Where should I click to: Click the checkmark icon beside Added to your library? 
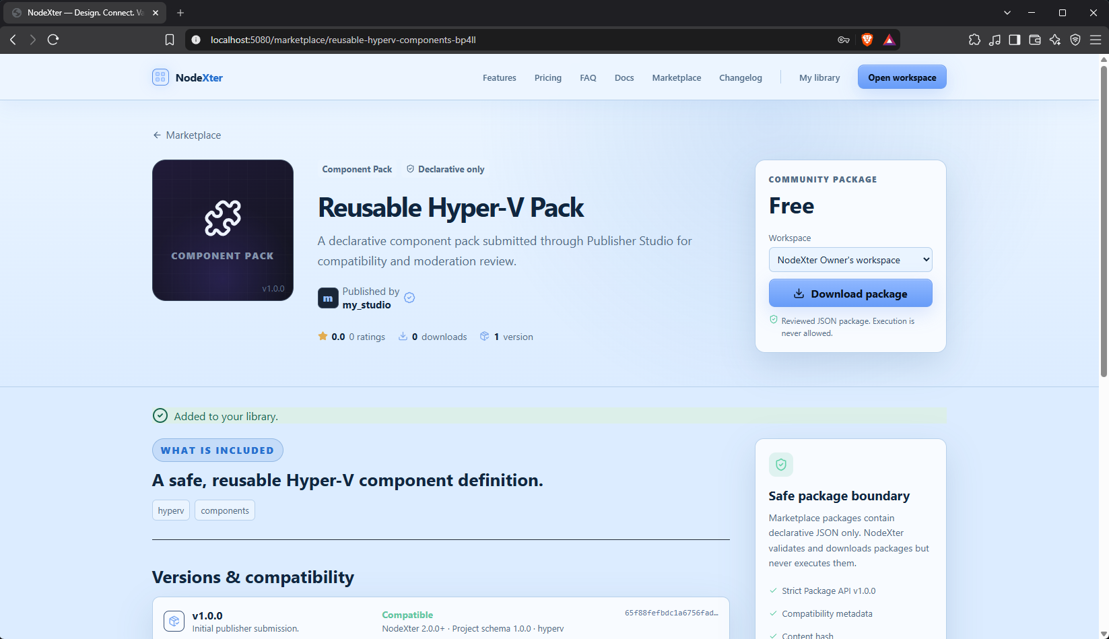pos(160,415)
